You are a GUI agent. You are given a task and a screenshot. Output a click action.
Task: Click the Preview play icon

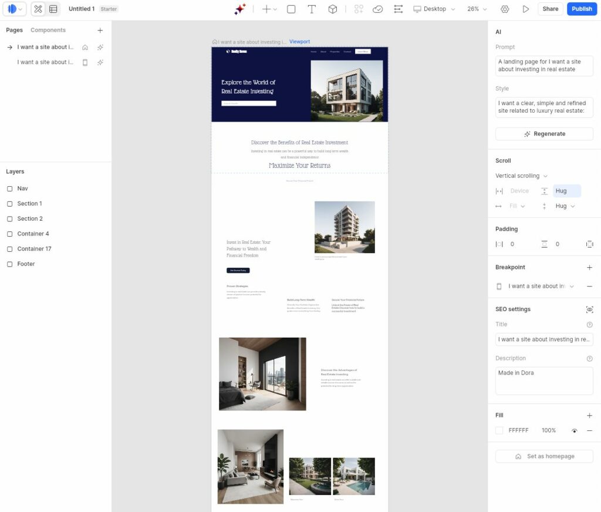pos(526,9)
